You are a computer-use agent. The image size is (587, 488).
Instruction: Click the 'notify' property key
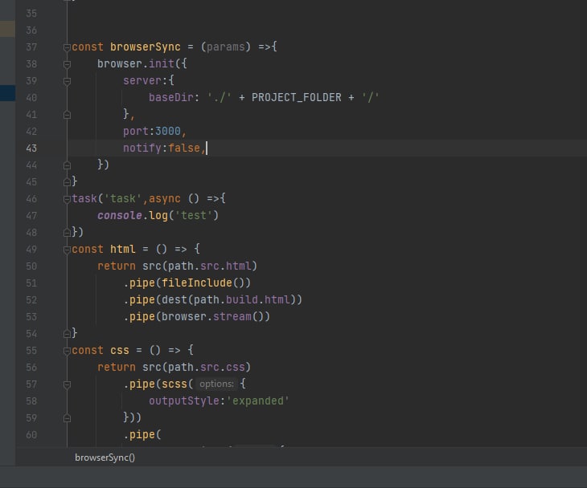point(142,148)
